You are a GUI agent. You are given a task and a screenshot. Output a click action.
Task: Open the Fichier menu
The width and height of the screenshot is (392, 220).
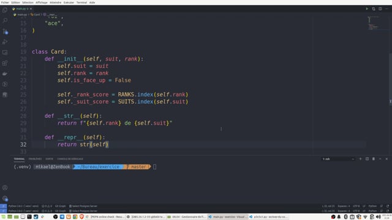(x=5, y=2)
